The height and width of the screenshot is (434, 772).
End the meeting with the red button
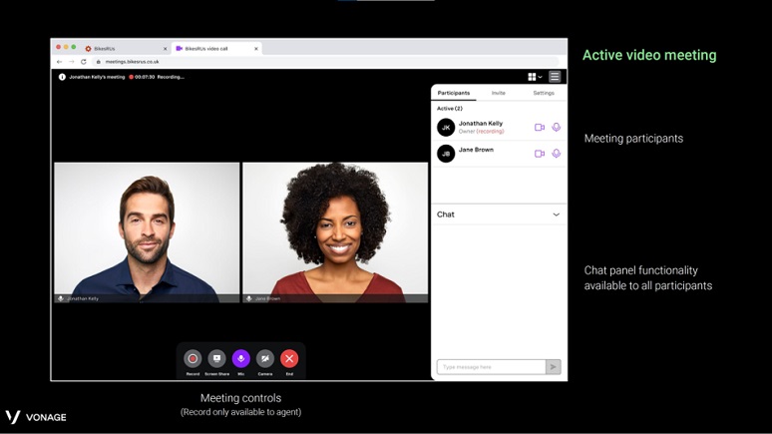(289, 359)
